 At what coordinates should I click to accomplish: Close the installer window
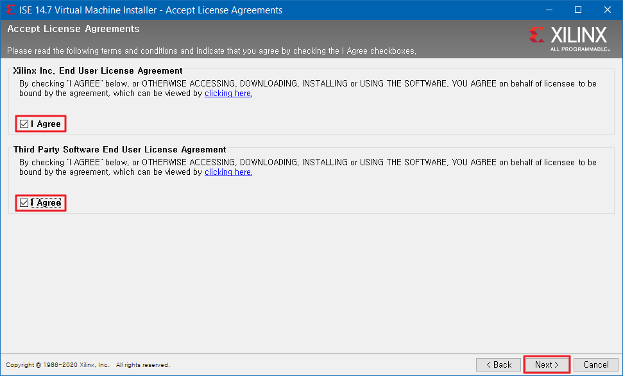(x=607, y=10)
